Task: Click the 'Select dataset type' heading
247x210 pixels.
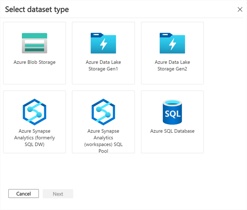Action: click(37, 10)
